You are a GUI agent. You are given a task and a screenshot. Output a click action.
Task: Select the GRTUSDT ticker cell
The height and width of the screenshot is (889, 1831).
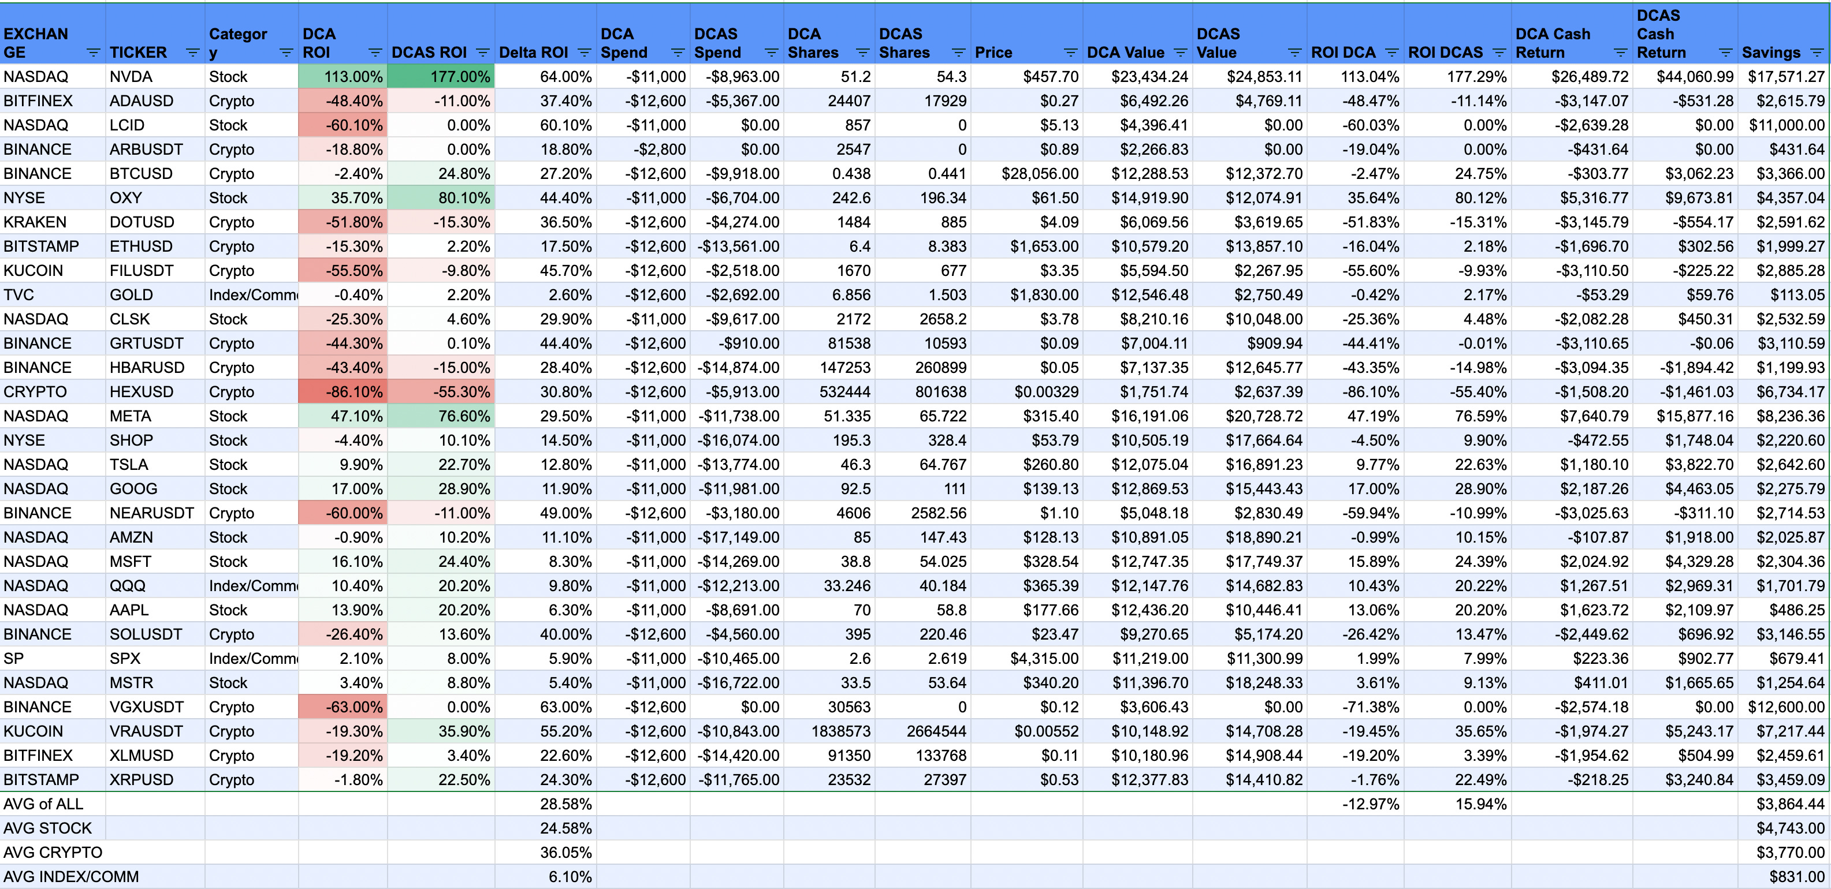click(x=155, y=343)
